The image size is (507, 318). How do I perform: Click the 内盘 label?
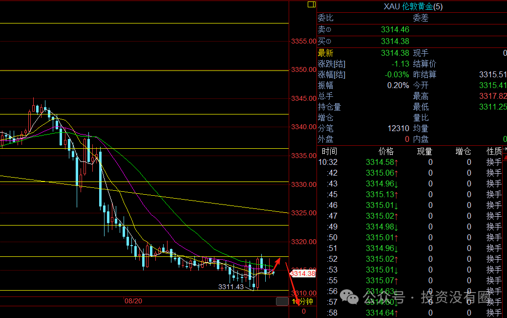421,139
